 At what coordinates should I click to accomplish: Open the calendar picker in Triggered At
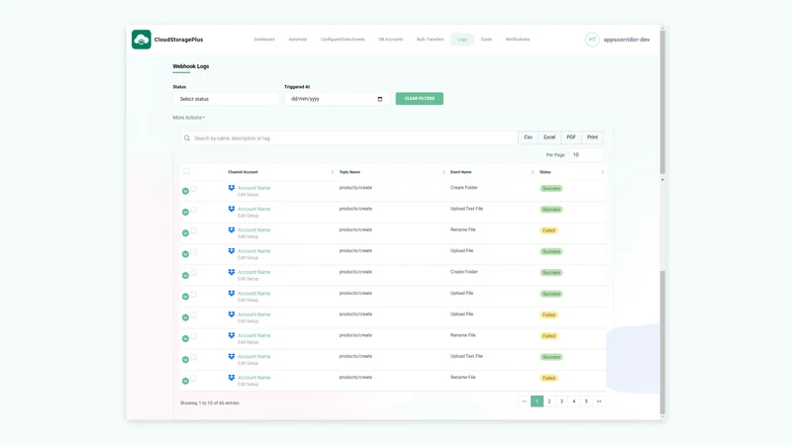[380, 99]
